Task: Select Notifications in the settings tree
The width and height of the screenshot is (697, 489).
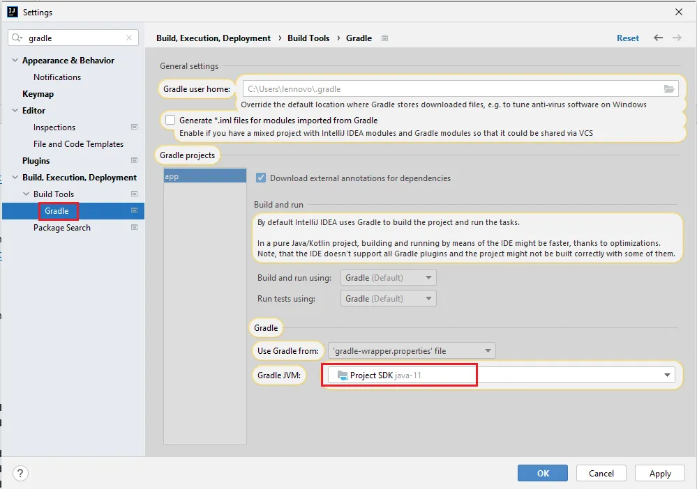Action: (x=57, y=77)
